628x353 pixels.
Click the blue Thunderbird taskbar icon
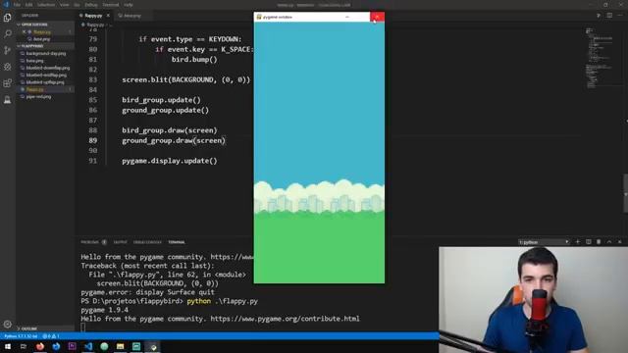tap(56, 346)
